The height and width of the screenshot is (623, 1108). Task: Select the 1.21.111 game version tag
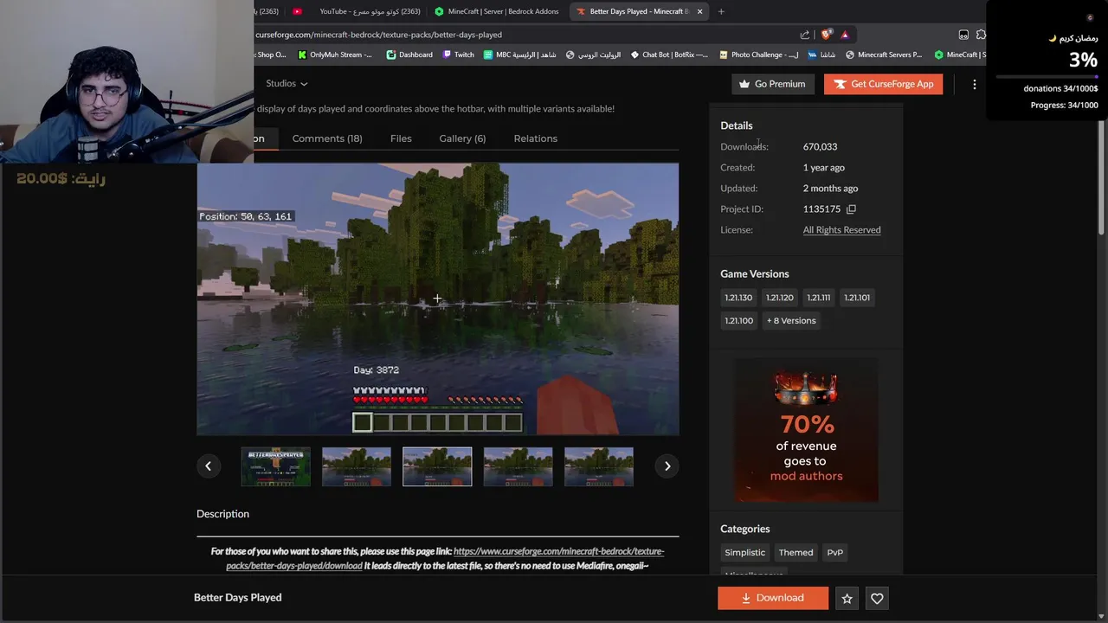(818, 298)
